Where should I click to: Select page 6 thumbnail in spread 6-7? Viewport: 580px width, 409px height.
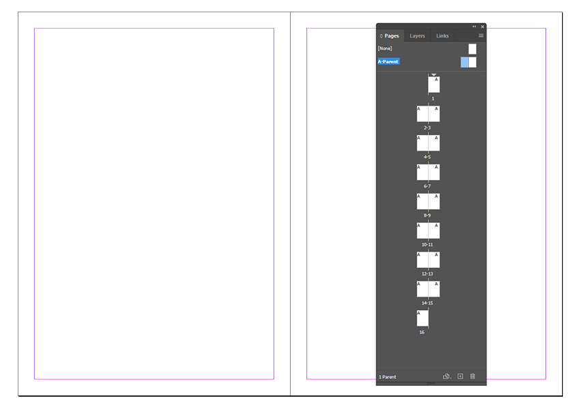pos(422,172)
